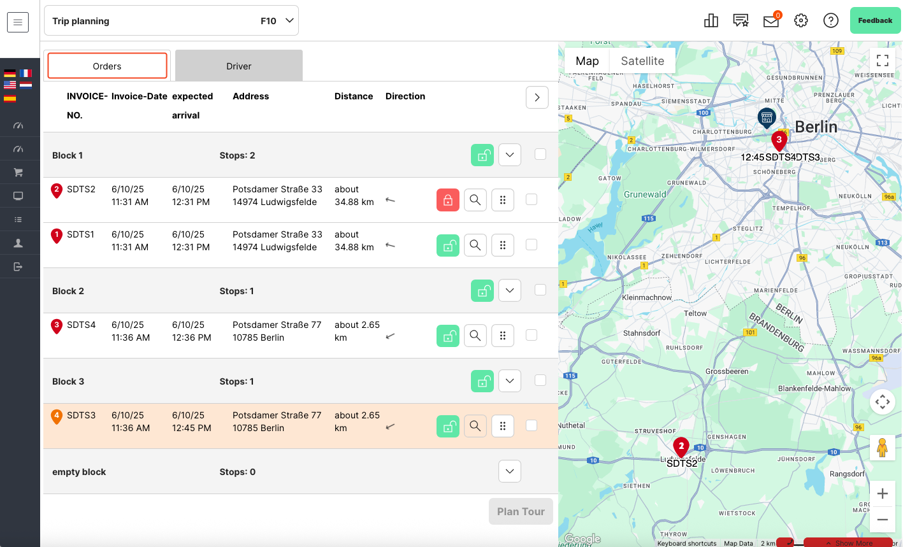Image resolution: width=903 pixels, height=547 pixels.
Task: Search details for order SDTS2
Action: [x=475, y=200]
